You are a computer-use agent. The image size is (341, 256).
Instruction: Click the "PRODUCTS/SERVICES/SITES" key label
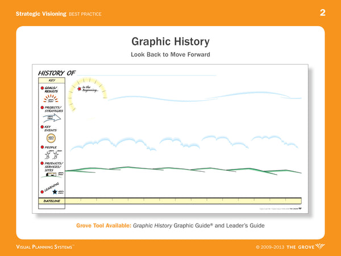pyautogui.click(x=54, y=167)
